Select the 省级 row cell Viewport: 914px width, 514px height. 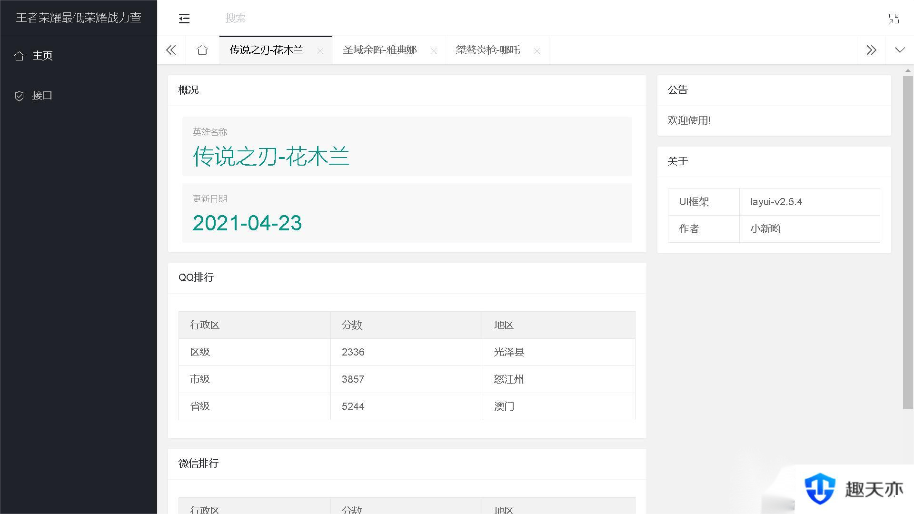pyautogui.click(x=255, y=406)
